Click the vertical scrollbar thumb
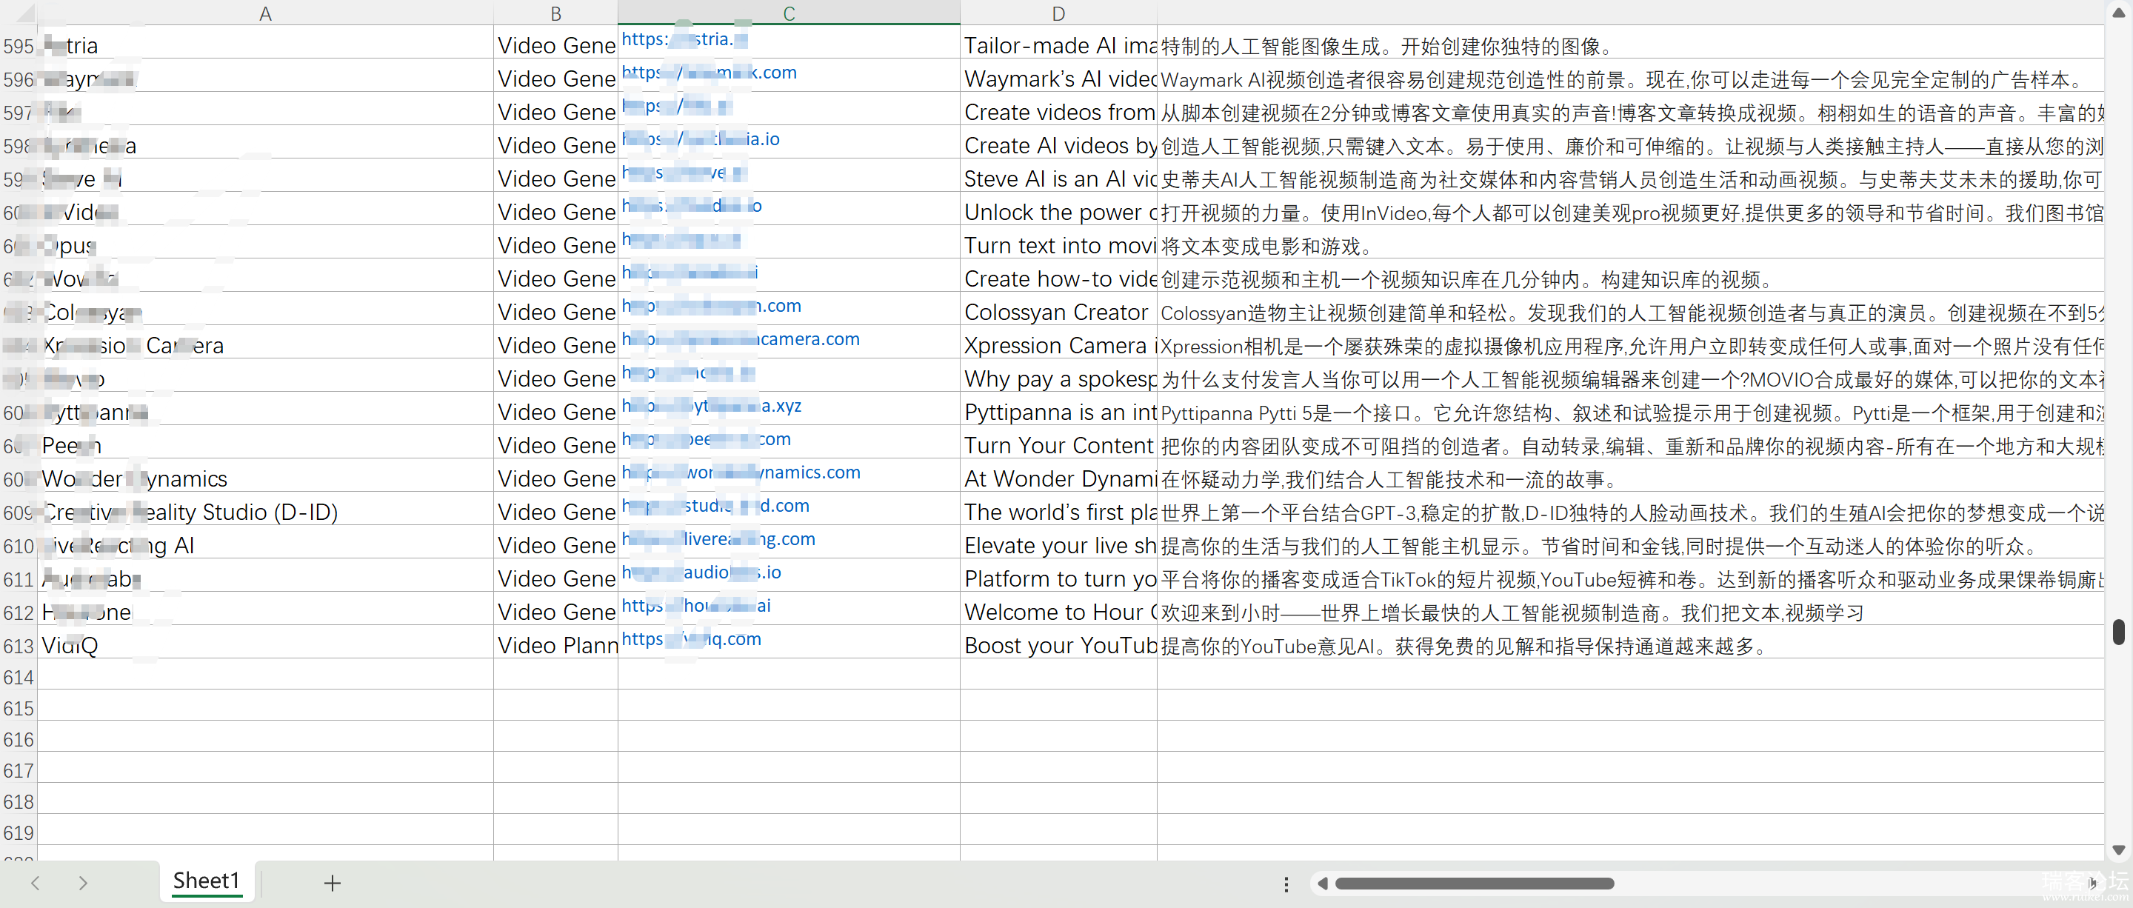Screen dimensions: 2133x908 [2118, 631]
